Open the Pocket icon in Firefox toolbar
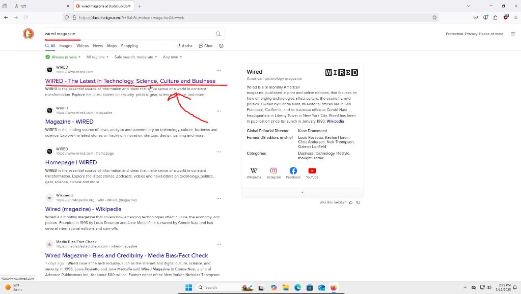This screenshot has height=294, width=521. (x=476, y=17)
